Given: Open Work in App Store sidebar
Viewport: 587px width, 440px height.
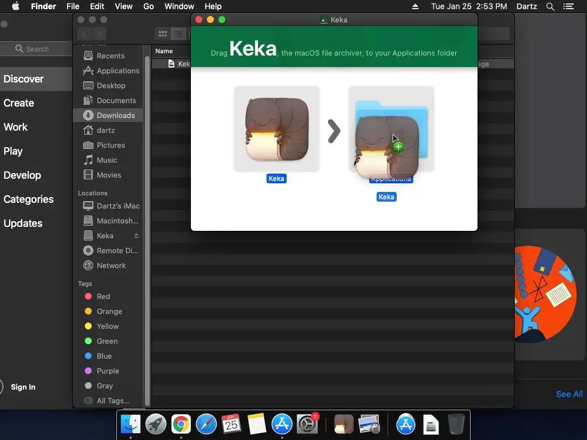Looking at the screenshot, I should tap(15, 127).
